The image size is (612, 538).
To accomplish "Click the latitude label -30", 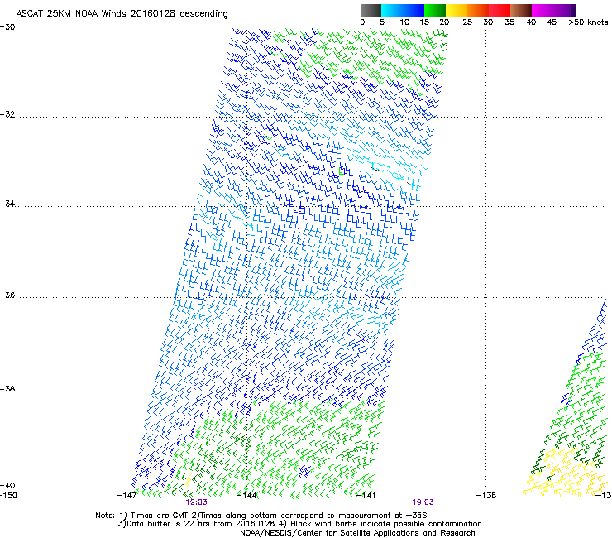I will click(7, 27).
